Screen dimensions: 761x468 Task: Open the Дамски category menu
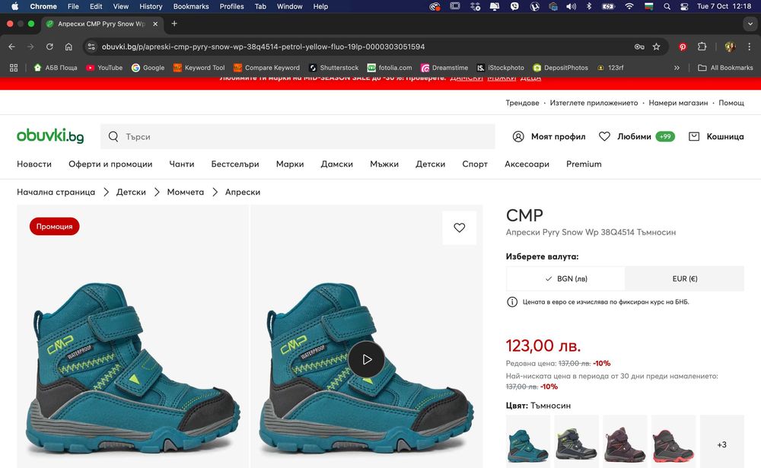tap(337, 164)
